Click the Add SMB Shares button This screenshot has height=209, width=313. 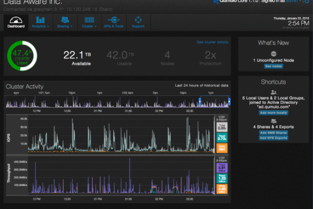273,133
